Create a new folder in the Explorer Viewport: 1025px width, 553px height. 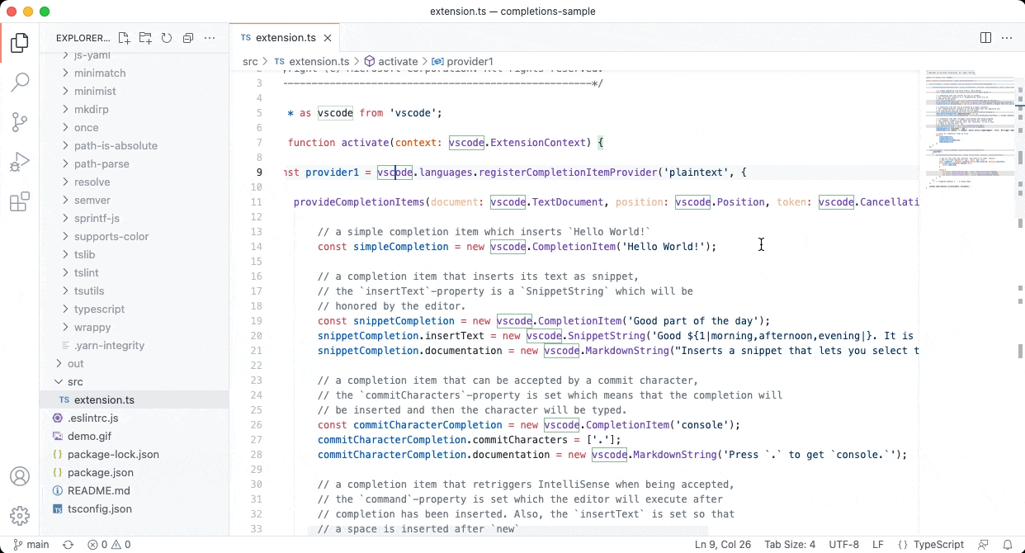[144, 38]
